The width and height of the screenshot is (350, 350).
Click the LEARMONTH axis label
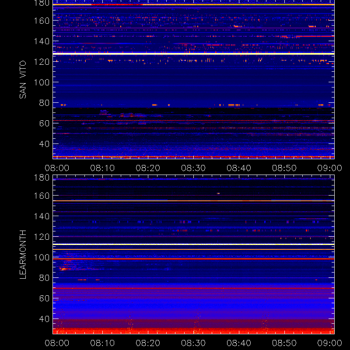click(23, 255)
